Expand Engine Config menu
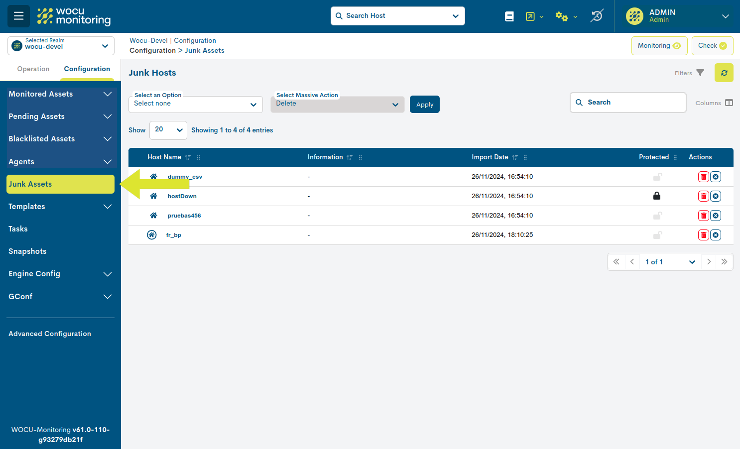The width and height of the screenshot is (740, 449). click(61, 274)
